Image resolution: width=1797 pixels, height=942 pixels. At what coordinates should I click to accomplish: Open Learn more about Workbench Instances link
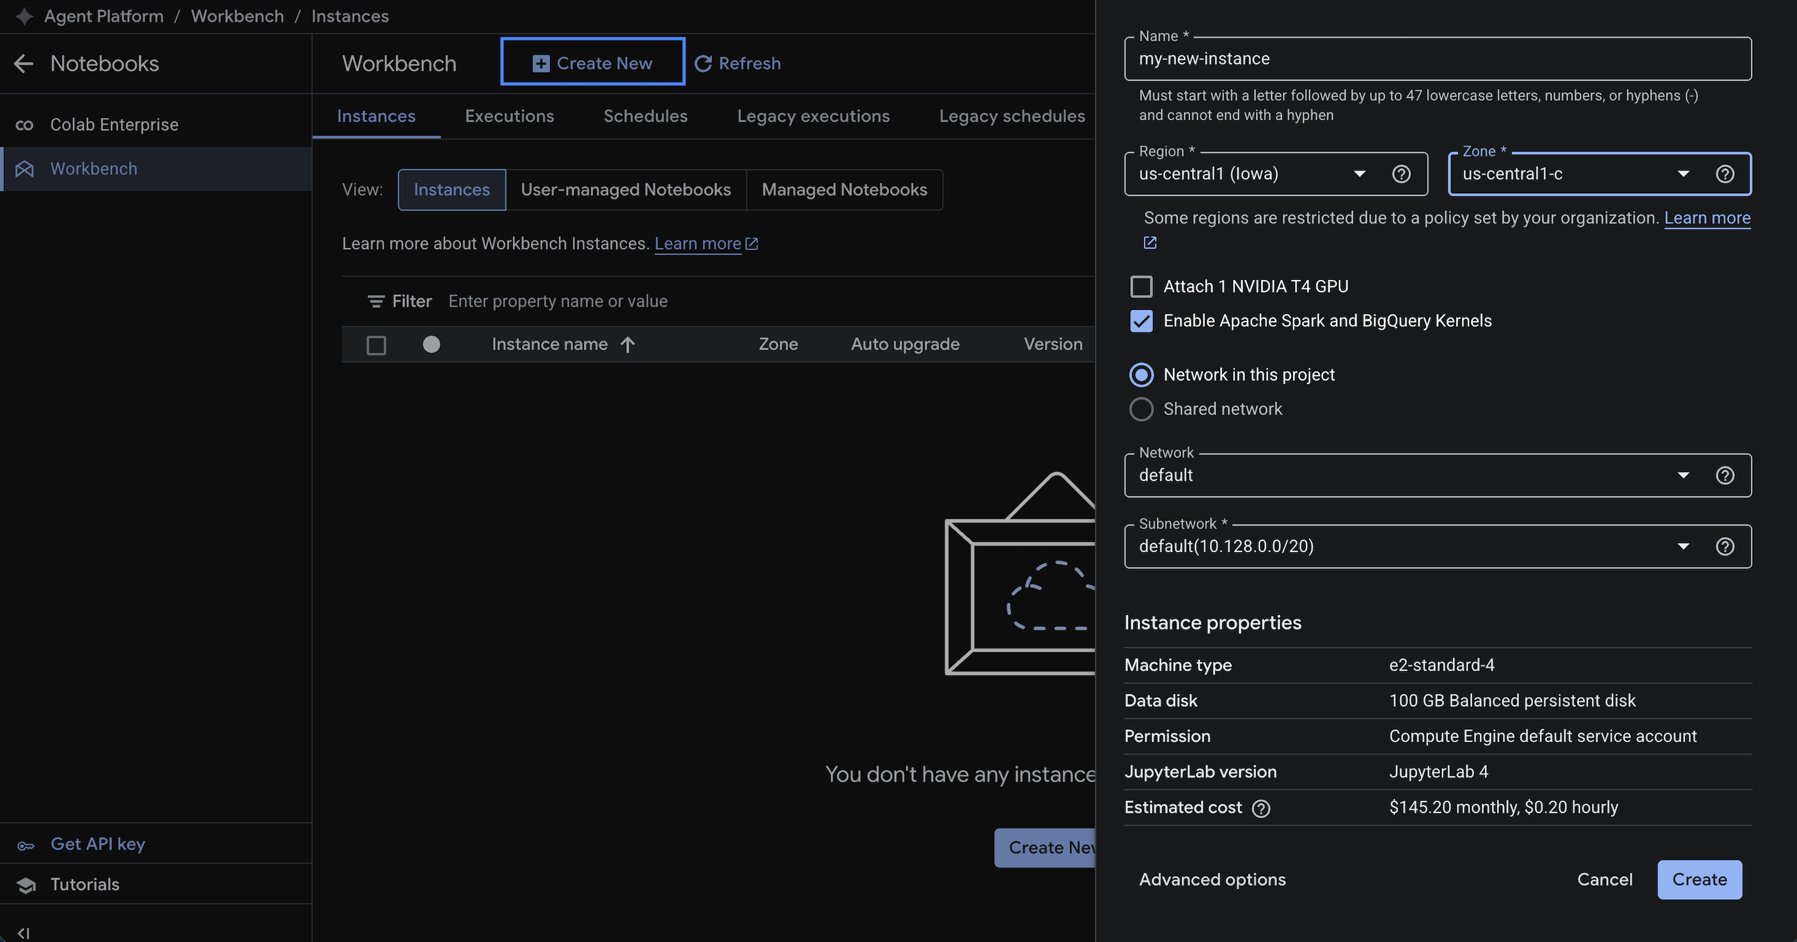click(706, 243)
